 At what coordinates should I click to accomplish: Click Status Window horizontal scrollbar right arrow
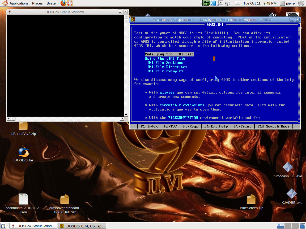point(122,118)
